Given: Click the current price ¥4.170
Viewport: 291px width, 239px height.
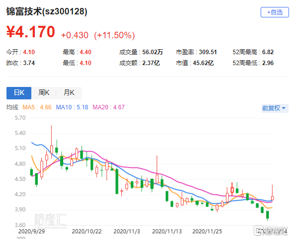Looking at the screenshot, I should pyautogui.click(x=31, y=32).
